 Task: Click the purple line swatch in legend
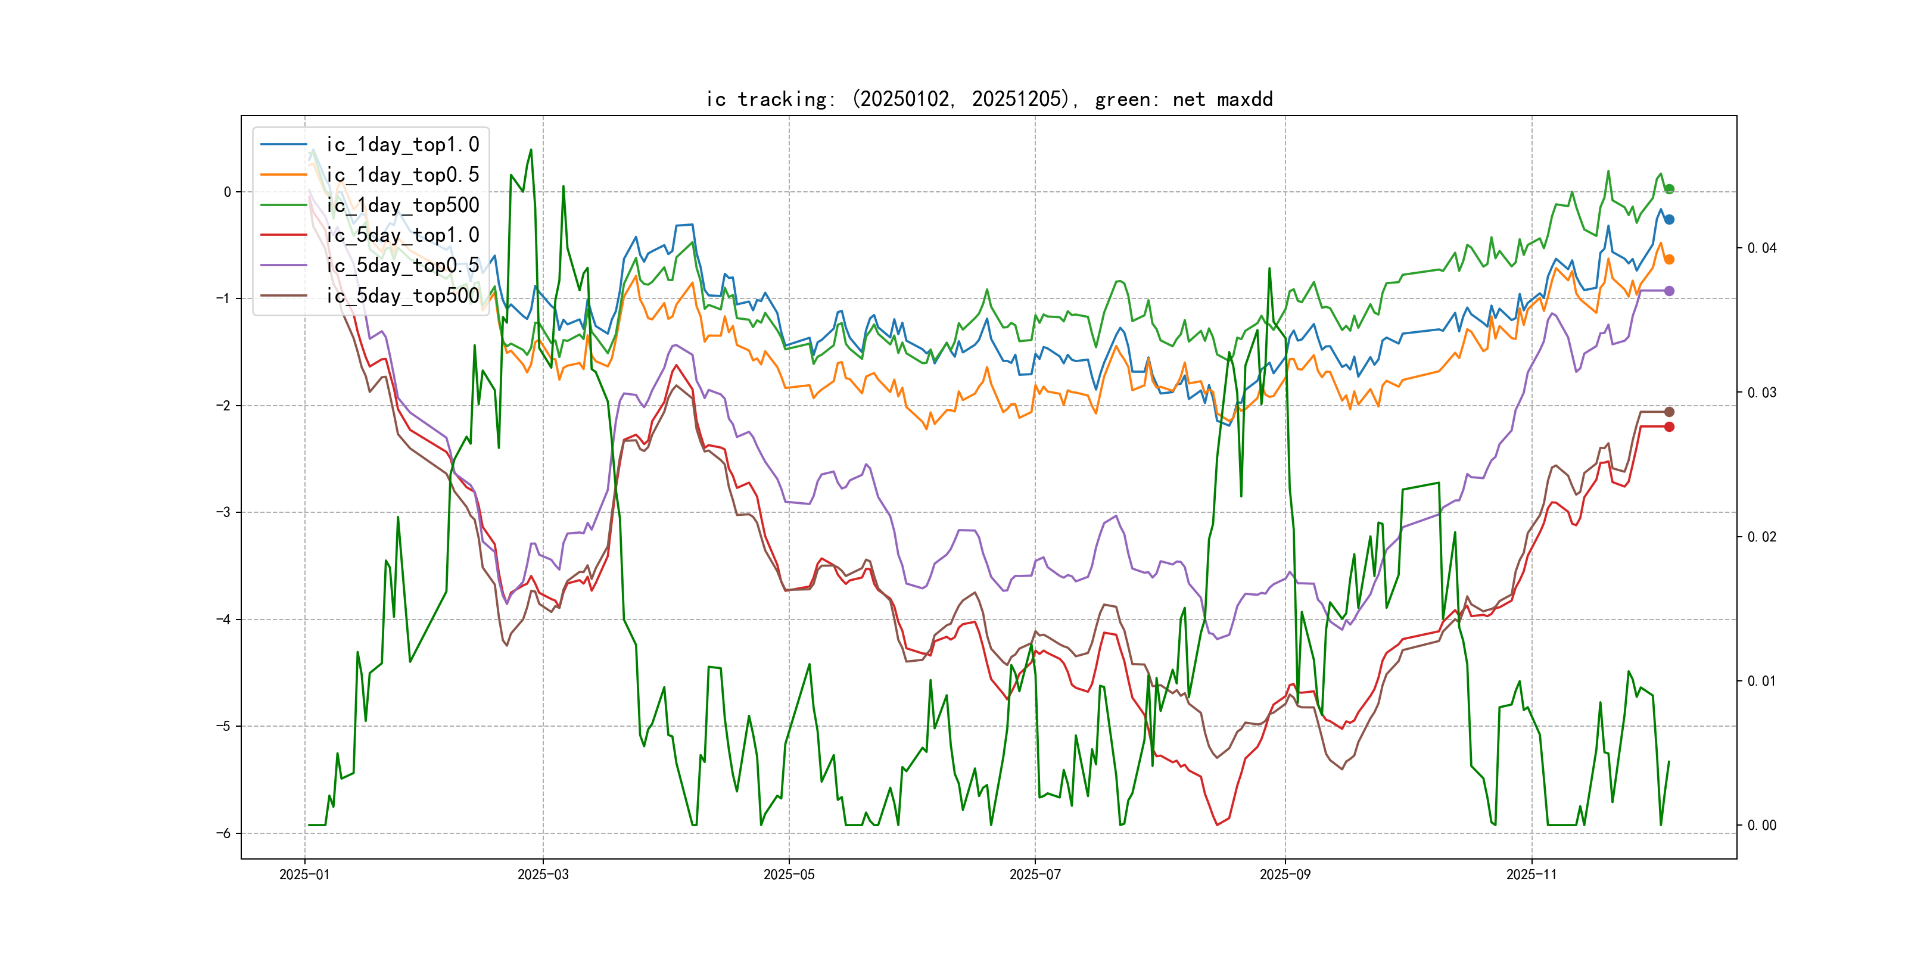tap(283, 265)
